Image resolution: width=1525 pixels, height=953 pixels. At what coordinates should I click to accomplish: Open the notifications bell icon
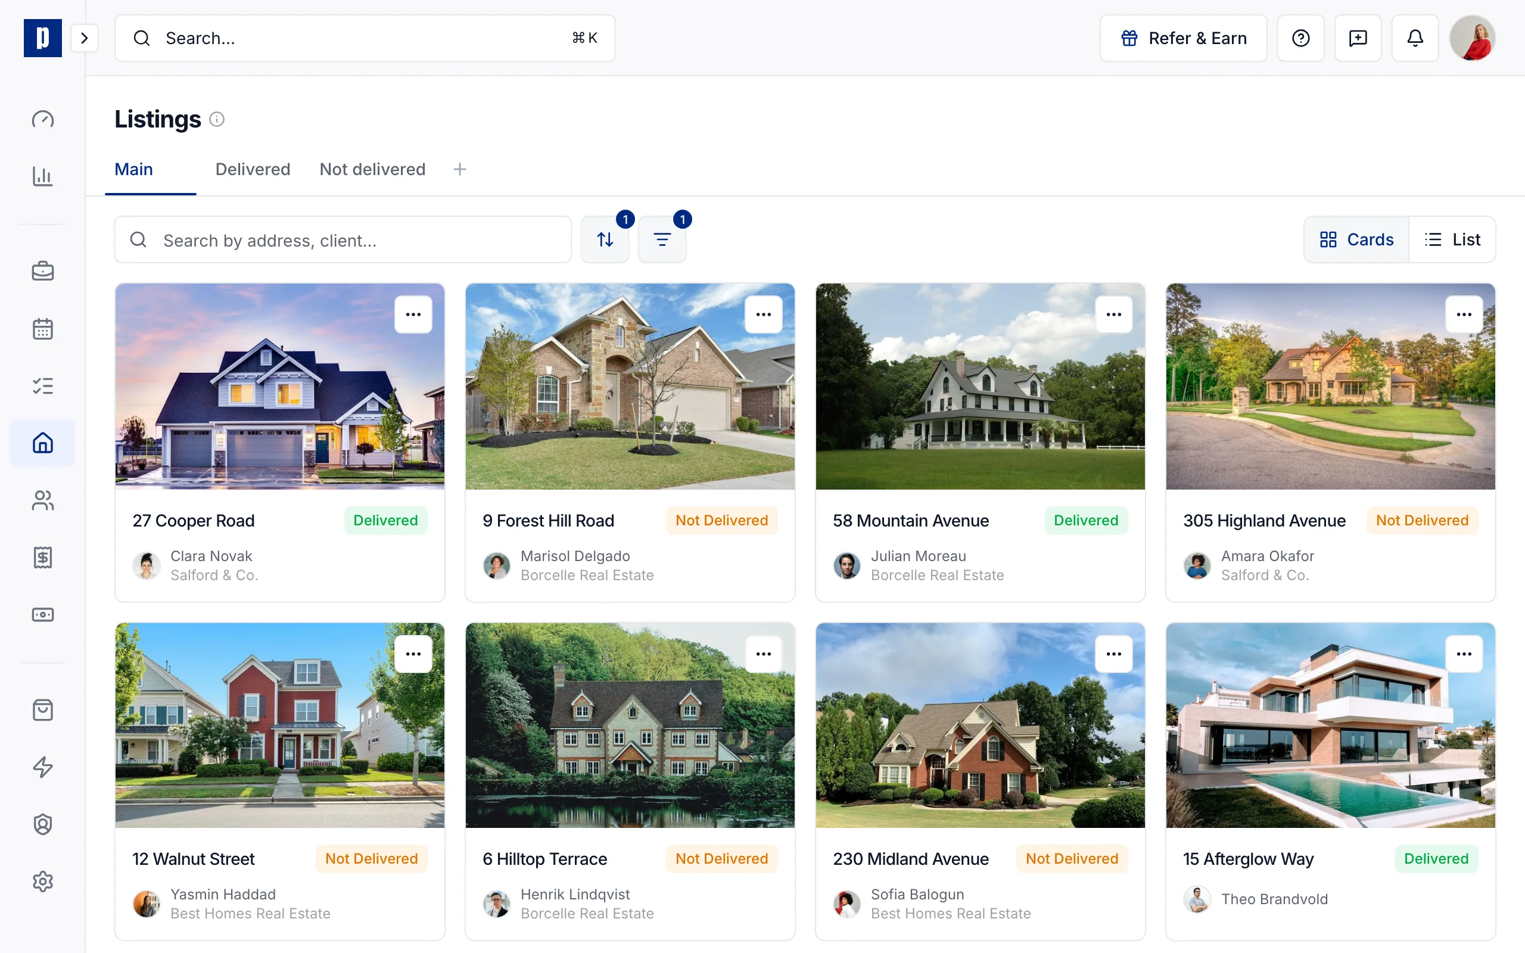click(1415, 38)
